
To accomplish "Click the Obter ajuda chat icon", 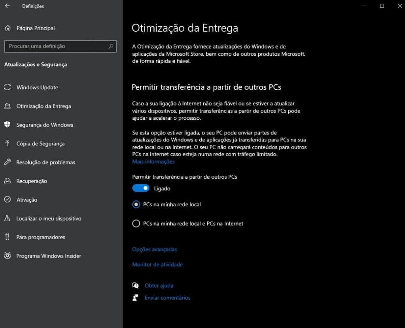I will click(x=135, y=285).
